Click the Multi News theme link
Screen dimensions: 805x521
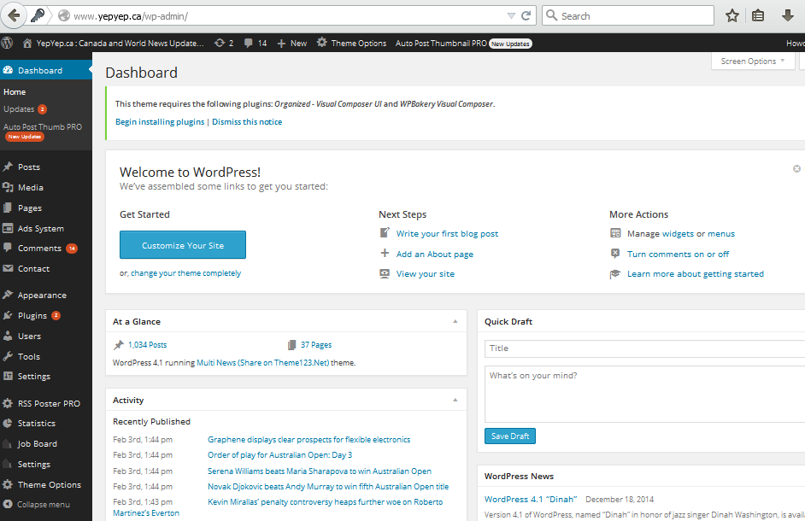click(263, 363)
